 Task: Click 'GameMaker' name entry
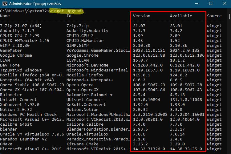[11, 51]
